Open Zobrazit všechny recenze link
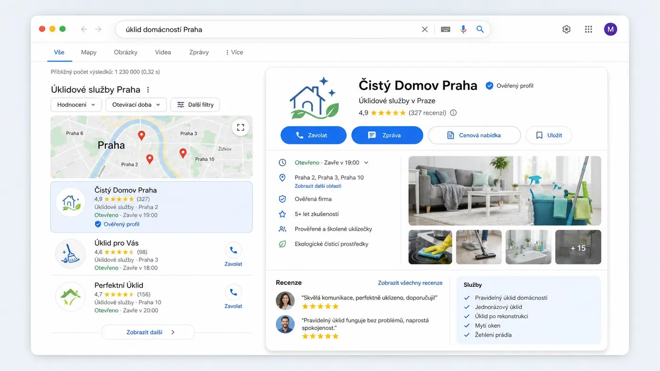 point(410,283)
